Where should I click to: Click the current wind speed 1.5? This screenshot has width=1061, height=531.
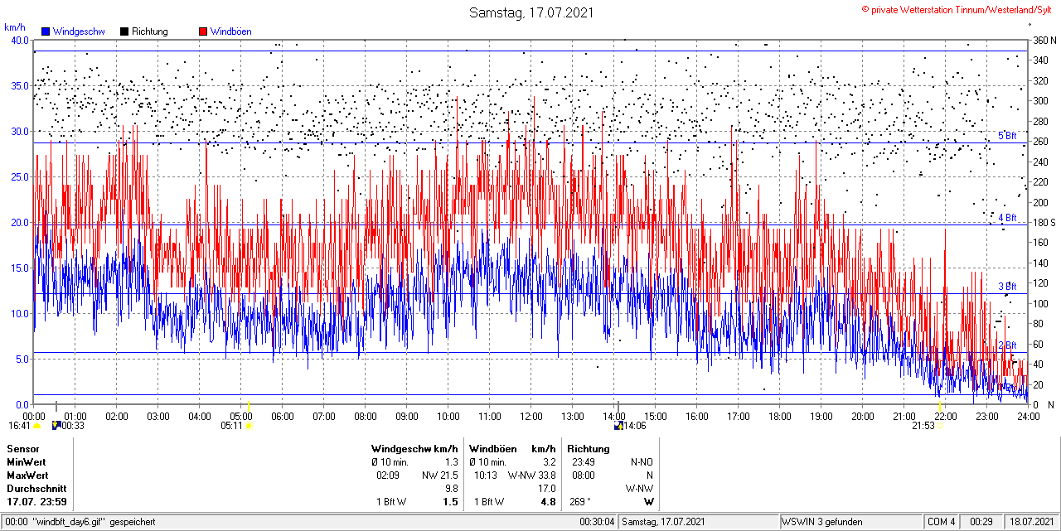click(451, 502)
